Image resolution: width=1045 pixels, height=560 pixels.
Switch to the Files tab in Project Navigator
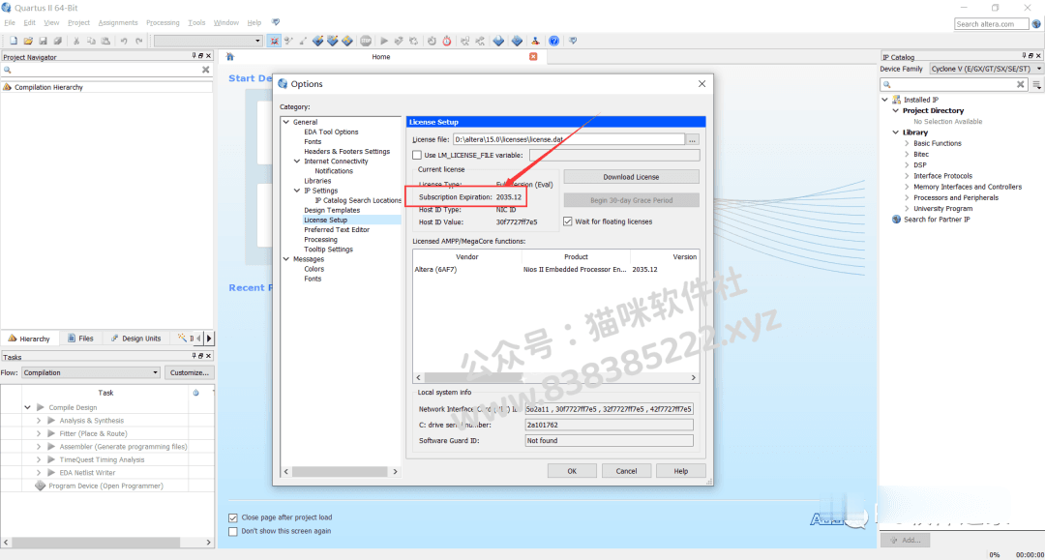pyautogui.click(x=80, y=339)
